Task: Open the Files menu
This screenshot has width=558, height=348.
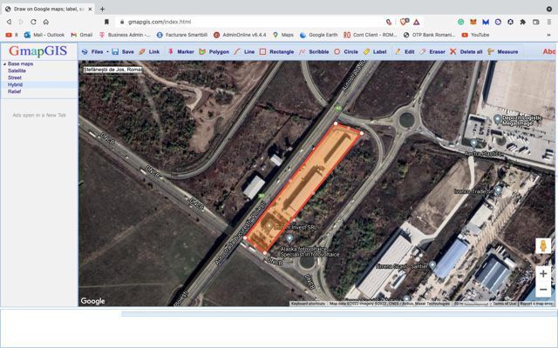Action: [94, 52]
